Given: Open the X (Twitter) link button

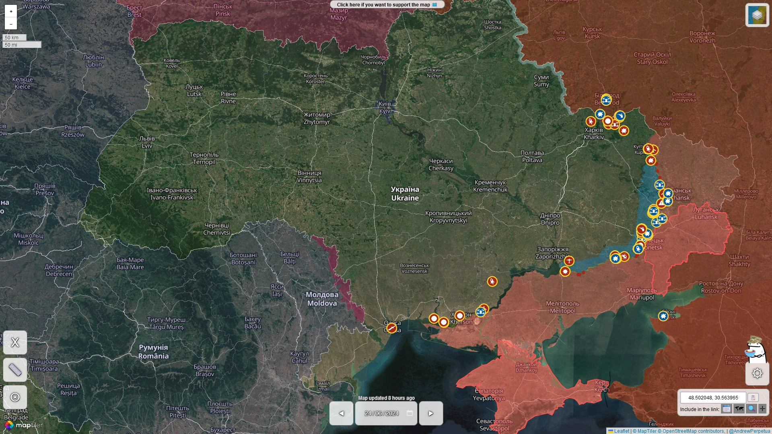Looking at the screenshot, I should [x=15, y=342].
